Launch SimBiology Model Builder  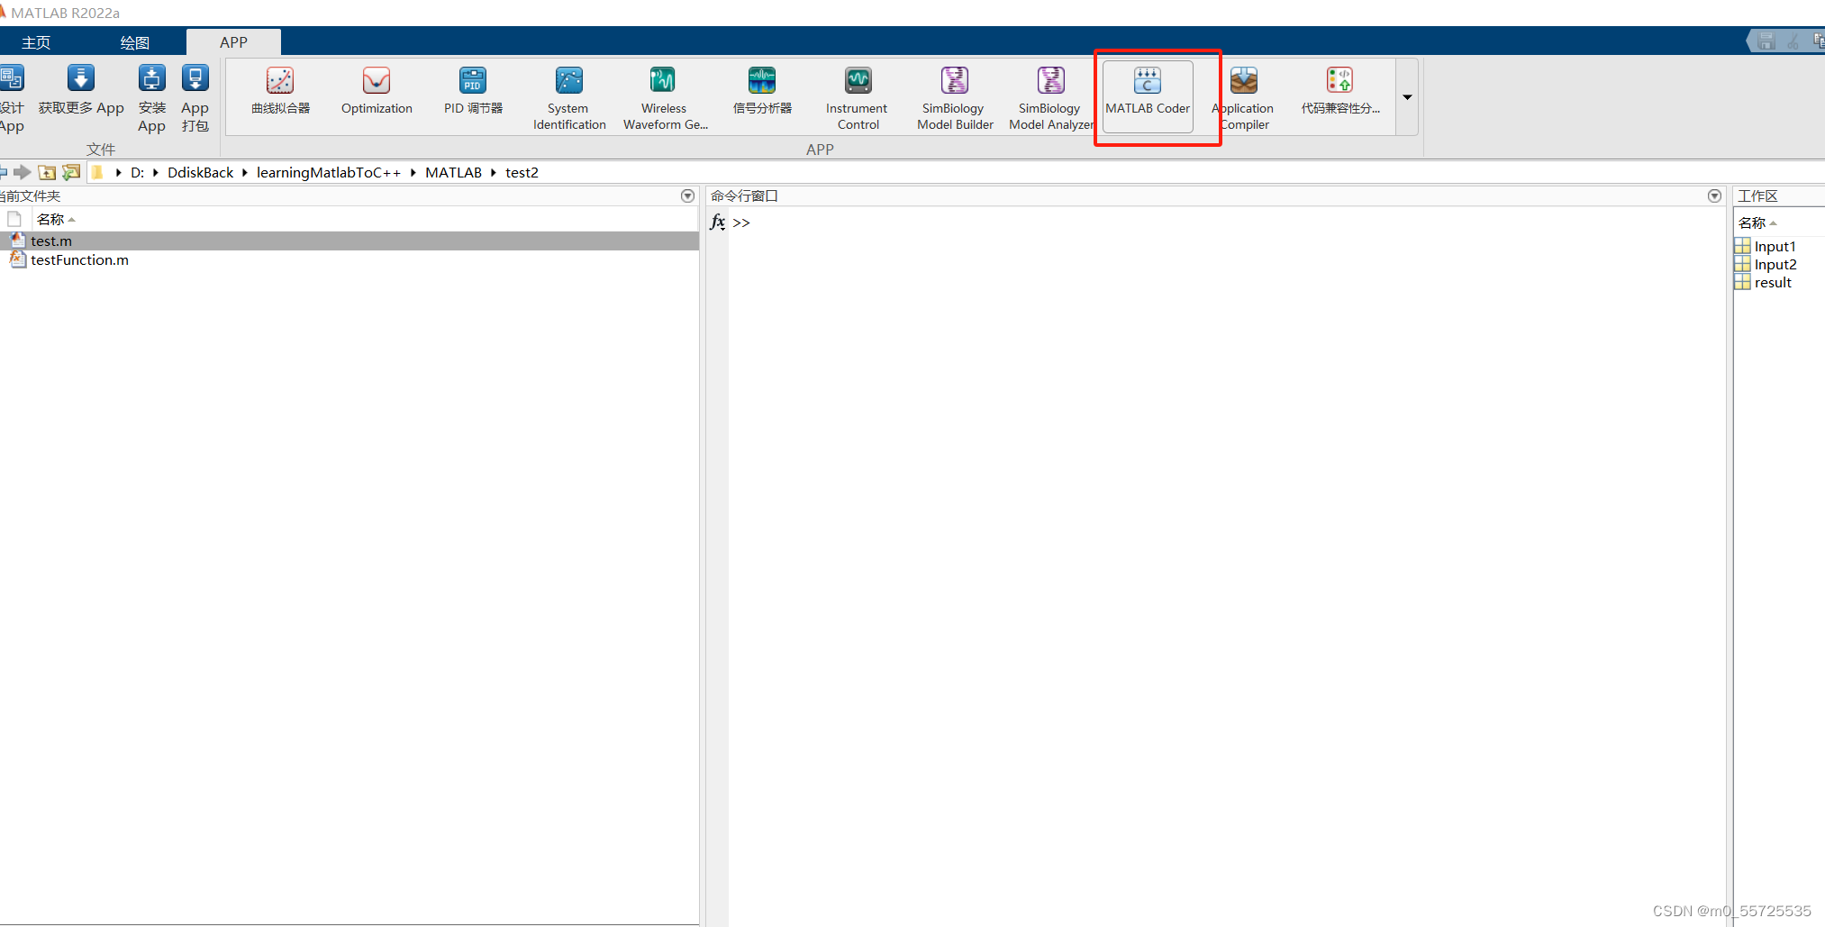tap(954, 95)
